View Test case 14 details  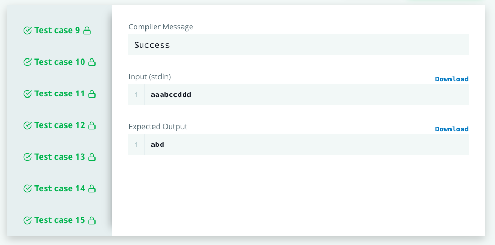60,188
